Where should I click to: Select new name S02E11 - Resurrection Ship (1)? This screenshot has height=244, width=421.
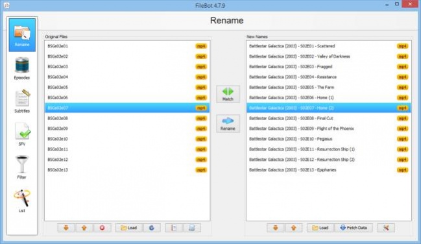[x=329, y=149]
